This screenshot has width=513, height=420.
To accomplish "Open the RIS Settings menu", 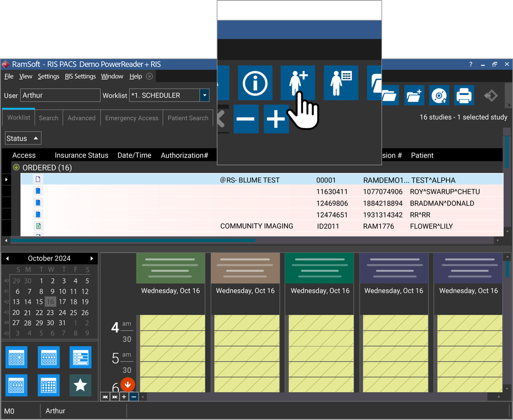I will [x=80, y=76].
